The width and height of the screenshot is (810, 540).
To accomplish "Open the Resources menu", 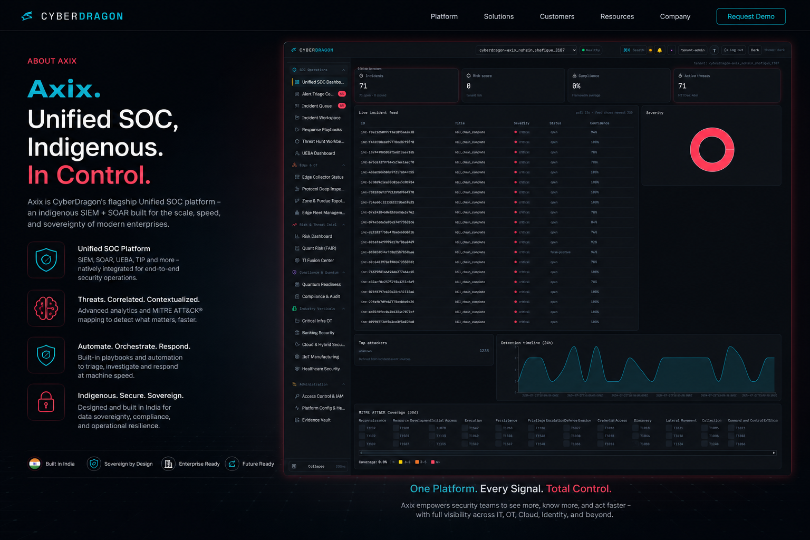I will (x=617, y=16).
